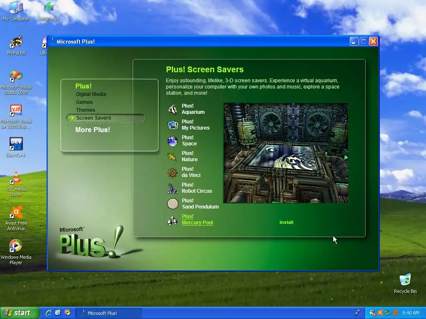Select the Dev-C++ desktop shortcut
The width and height of the screenshot is (426, 319).
[16, 147]
